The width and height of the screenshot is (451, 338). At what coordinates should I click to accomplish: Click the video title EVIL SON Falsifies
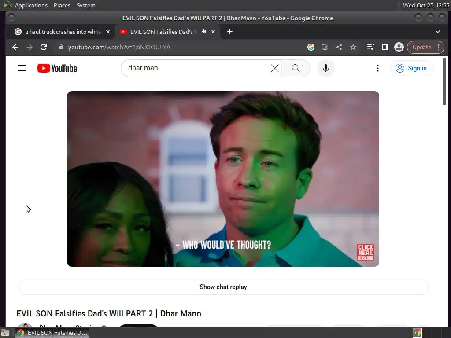click(109, 313)
